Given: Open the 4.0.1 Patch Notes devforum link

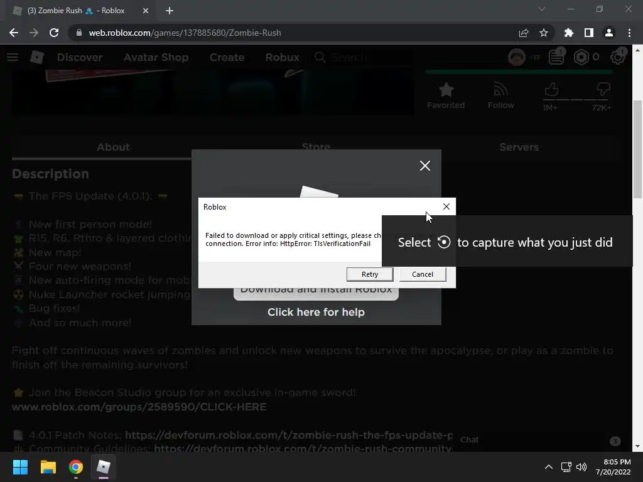Looking at the screenshot, I should [289, 435].
